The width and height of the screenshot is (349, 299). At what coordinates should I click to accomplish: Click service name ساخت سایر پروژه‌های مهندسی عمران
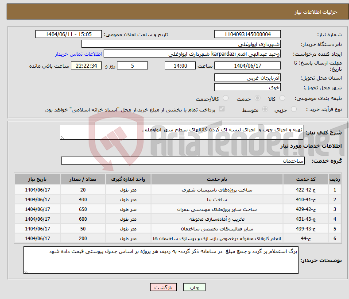[217, 209]
